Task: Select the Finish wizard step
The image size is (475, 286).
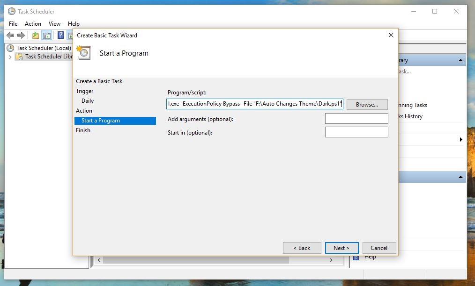Action: 83,130
